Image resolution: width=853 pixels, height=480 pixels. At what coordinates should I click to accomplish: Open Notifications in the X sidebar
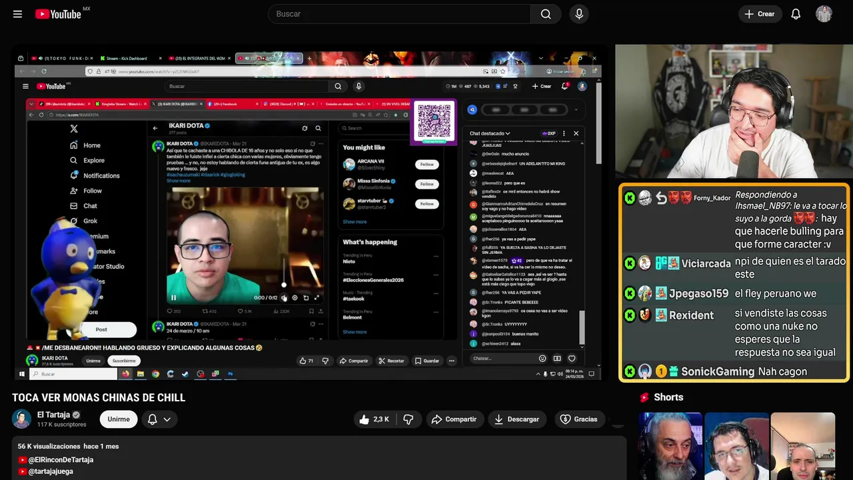point(95,175)
